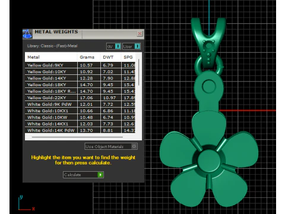Click the 8.81 DWT value
285x214 pixels.
[108, 130]
